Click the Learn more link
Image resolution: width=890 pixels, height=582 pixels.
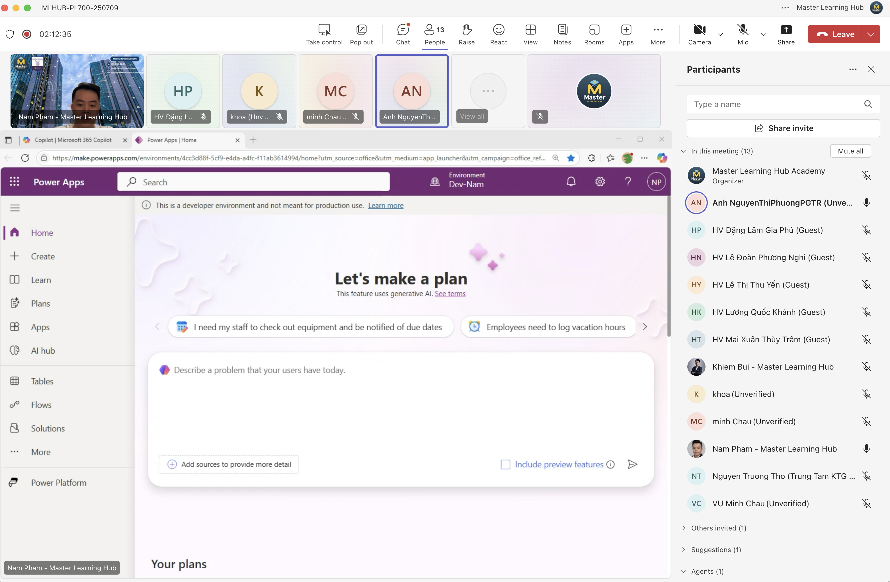tap(385, 205)
